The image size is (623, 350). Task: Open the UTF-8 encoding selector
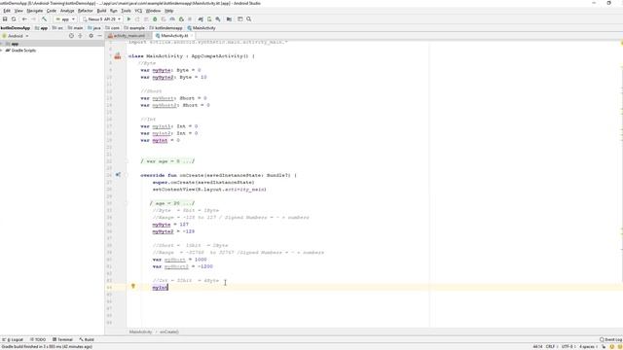coord(568,346)
